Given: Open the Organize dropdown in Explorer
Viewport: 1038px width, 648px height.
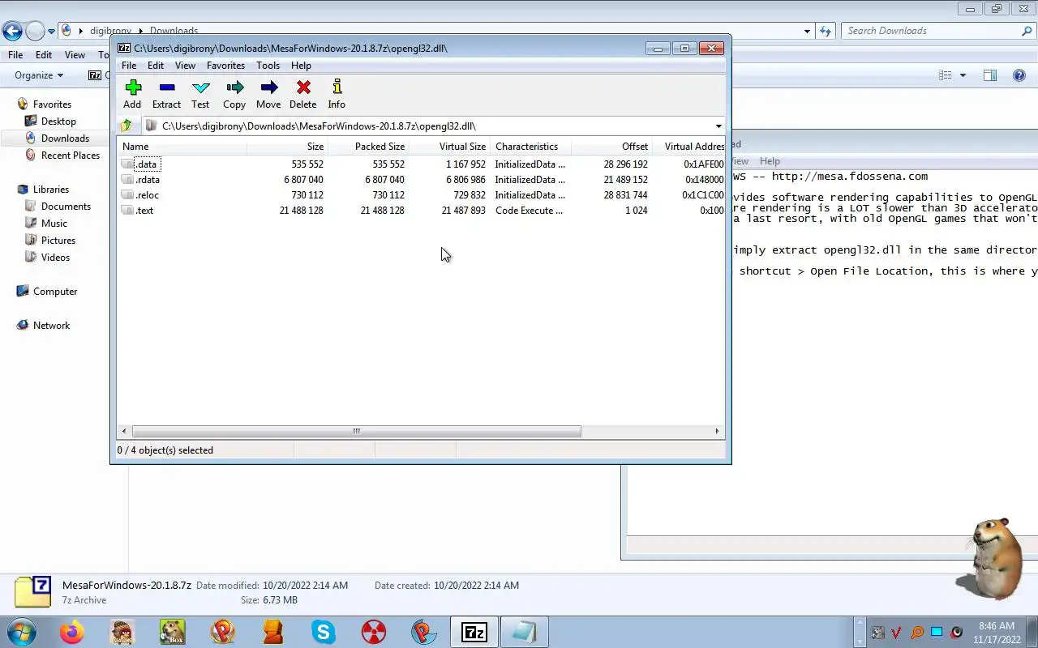Looking at the screenshot, I should [x=39, y=75].
